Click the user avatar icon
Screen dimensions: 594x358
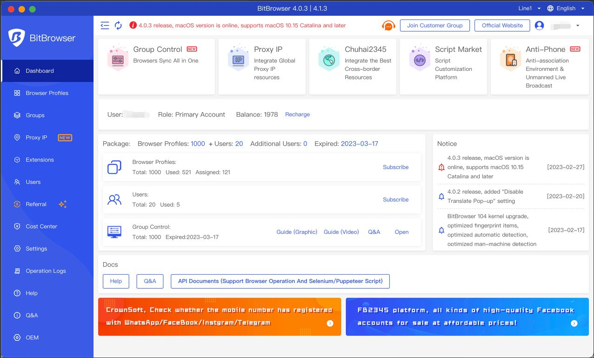point(539,25)
